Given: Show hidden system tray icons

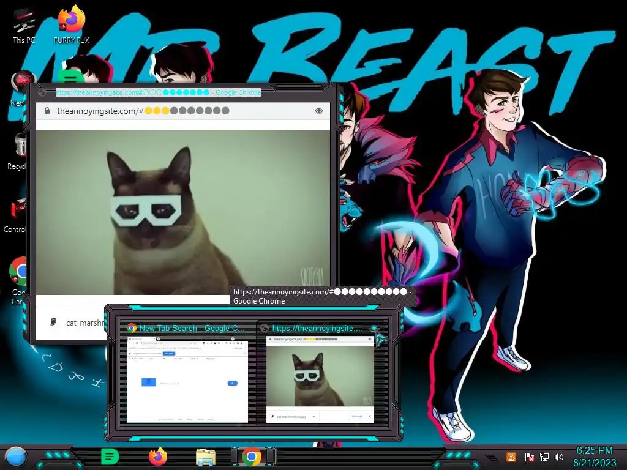Looking at the screenshot, I should [x=492, y=458].
